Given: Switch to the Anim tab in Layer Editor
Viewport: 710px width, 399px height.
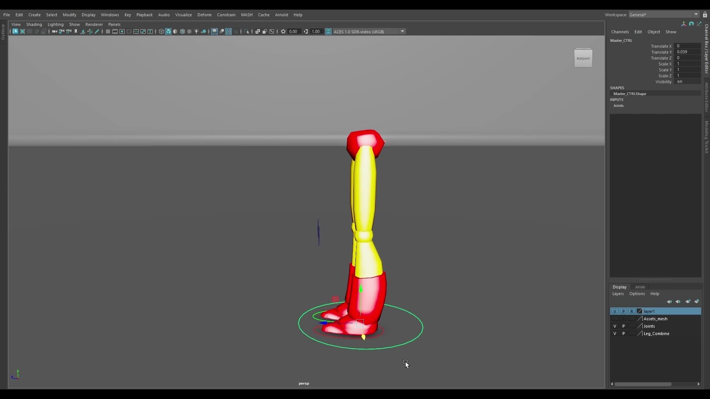Looking at the screenshot, I should (640, 287).
